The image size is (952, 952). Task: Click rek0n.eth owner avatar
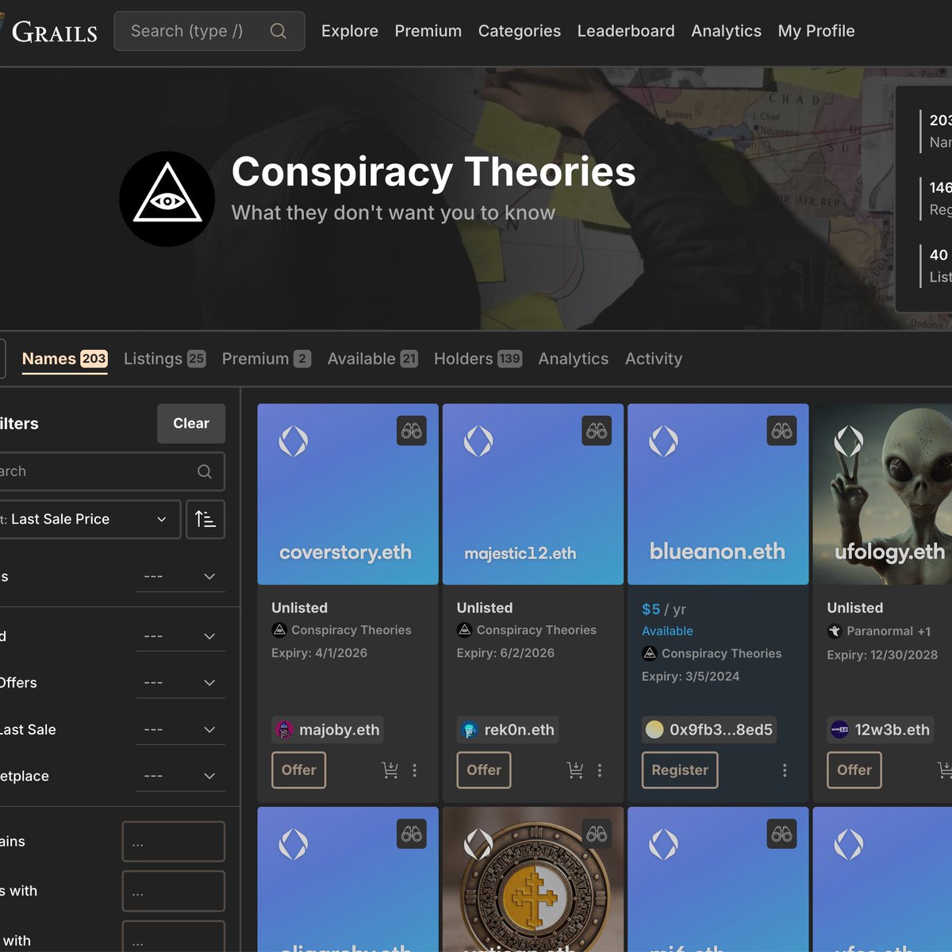[469, 730]
